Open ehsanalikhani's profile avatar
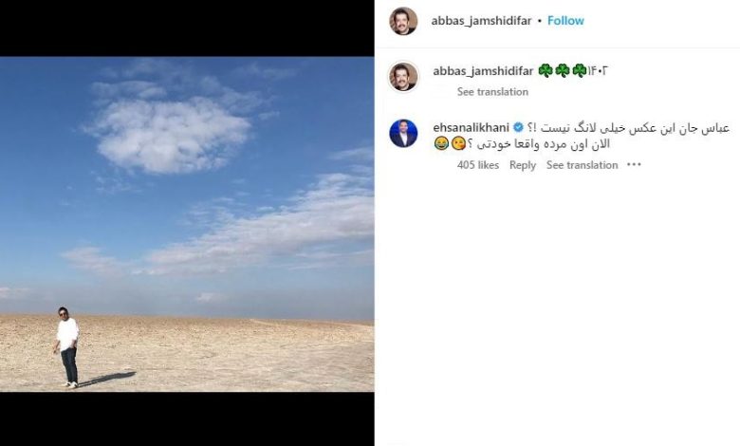The image size is (740, 446). pyautogui.click(x=403, y=133)
